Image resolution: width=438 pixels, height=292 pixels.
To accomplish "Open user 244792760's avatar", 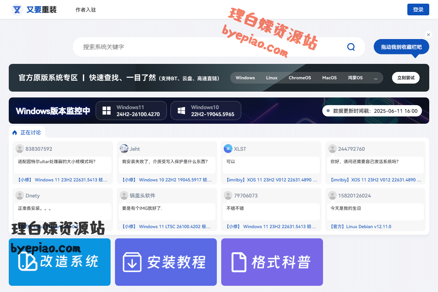I will point(332,149).
